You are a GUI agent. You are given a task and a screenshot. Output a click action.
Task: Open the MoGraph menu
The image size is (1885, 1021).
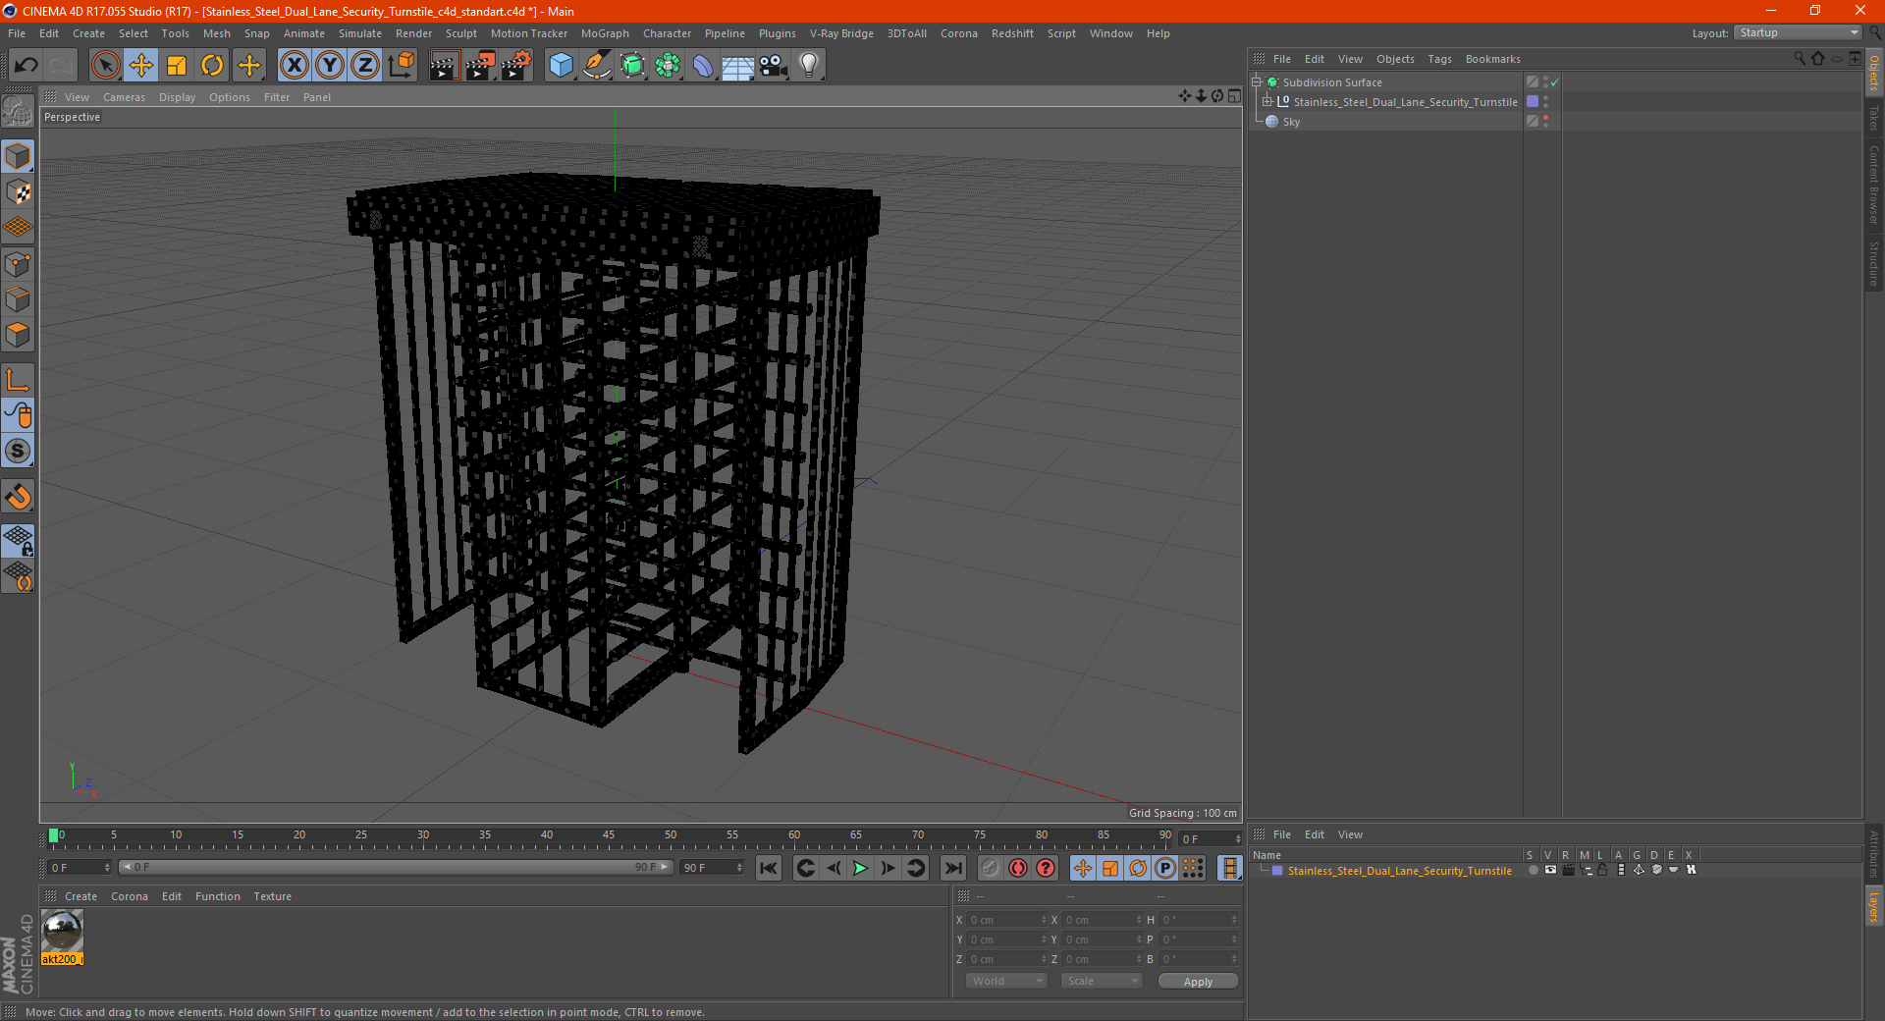point(605,33)
